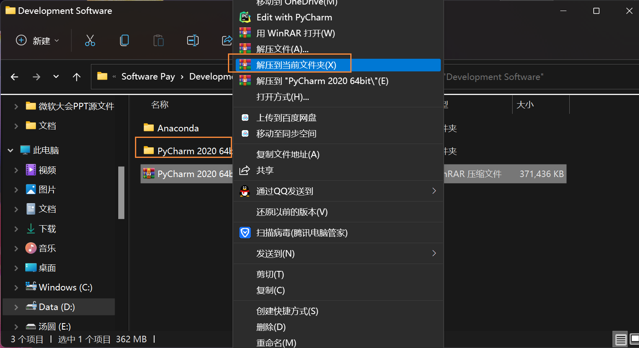Image resolution: width=639 pixels, height=348 pixels.
Task: Sort by 名称 column header
Action: tap(160, 105)
